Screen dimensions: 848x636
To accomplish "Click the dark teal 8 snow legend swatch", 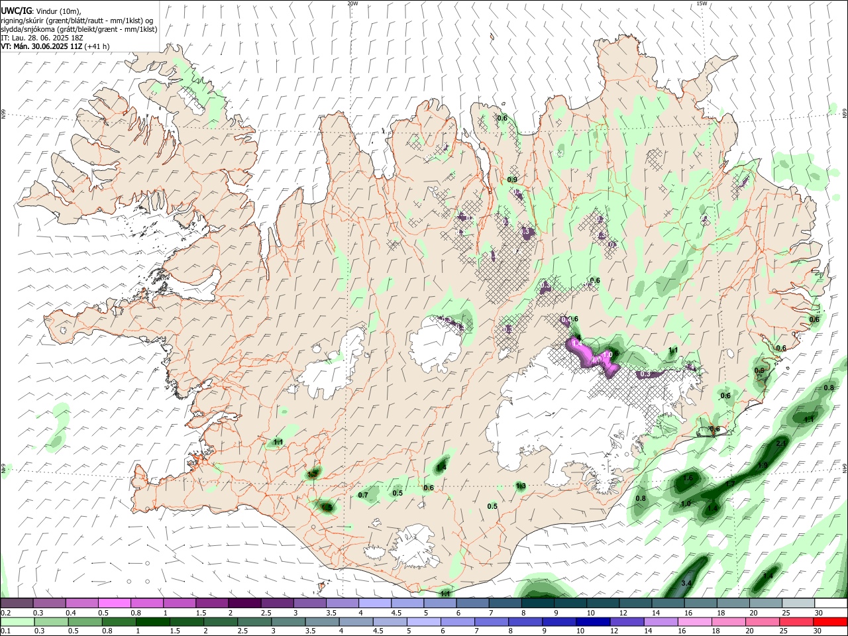I will [538, 603].
